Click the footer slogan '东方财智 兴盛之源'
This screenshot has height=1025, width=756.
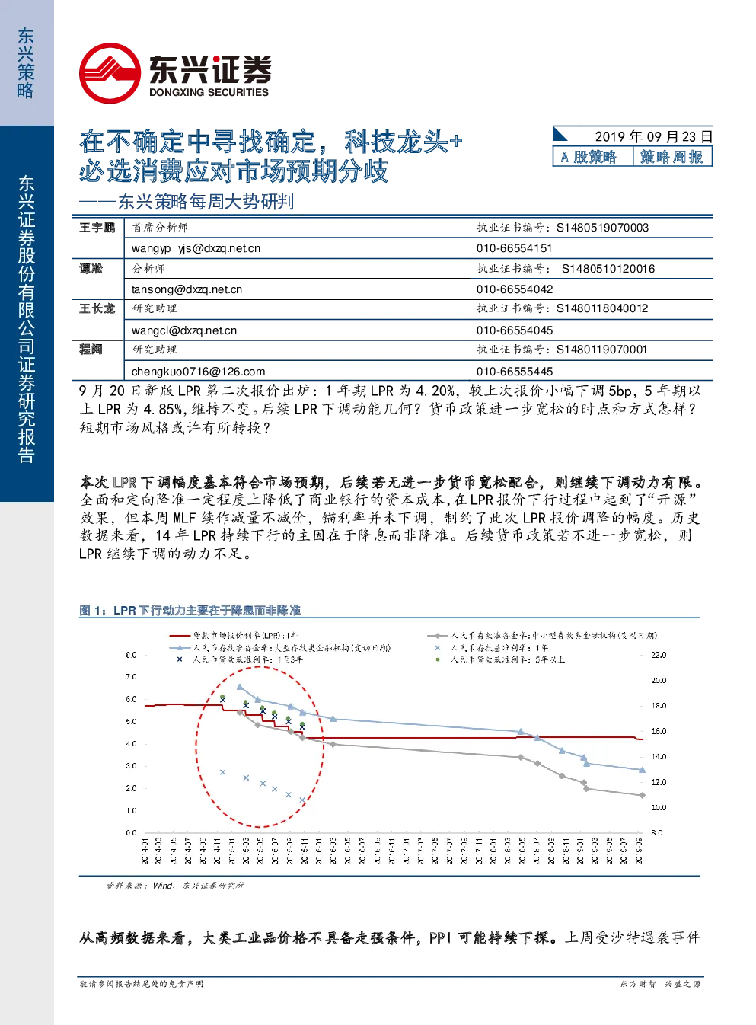660,984
